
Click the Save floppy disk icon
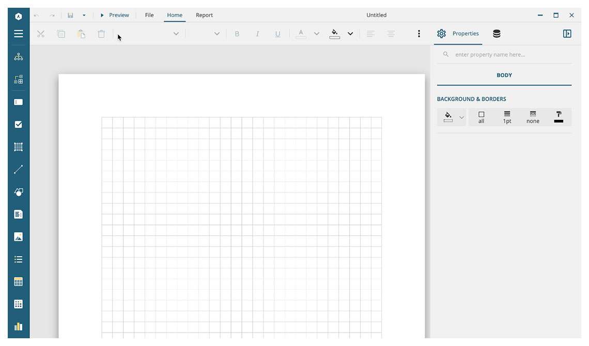click(70, 15)
